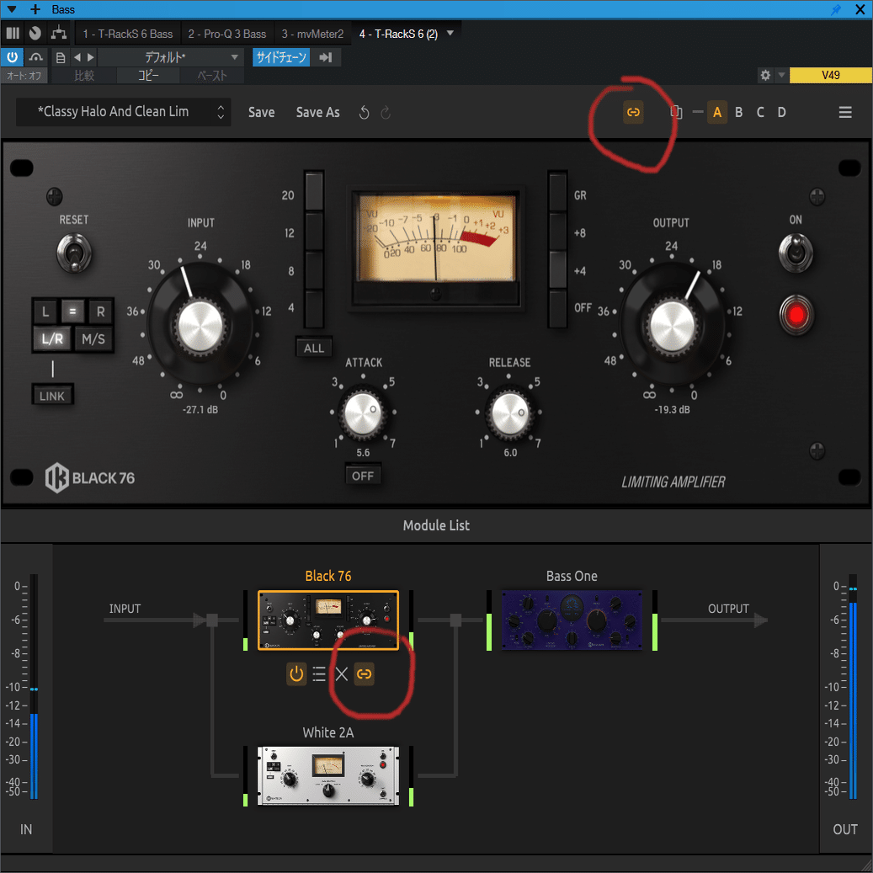Open the hamburger menu at top right

point(845,111)
